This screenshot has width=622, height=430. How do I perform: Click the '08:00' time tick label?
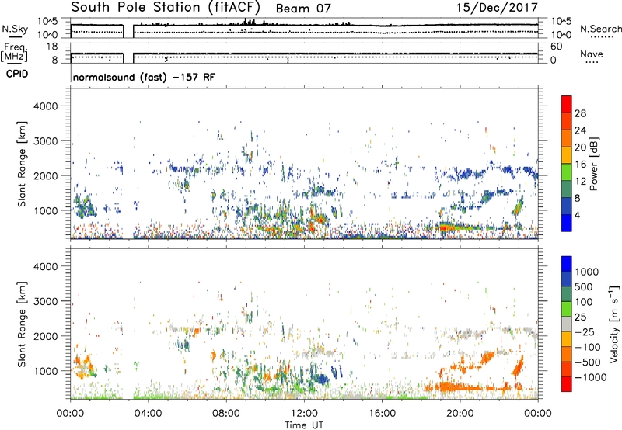(x=226, y=414)
